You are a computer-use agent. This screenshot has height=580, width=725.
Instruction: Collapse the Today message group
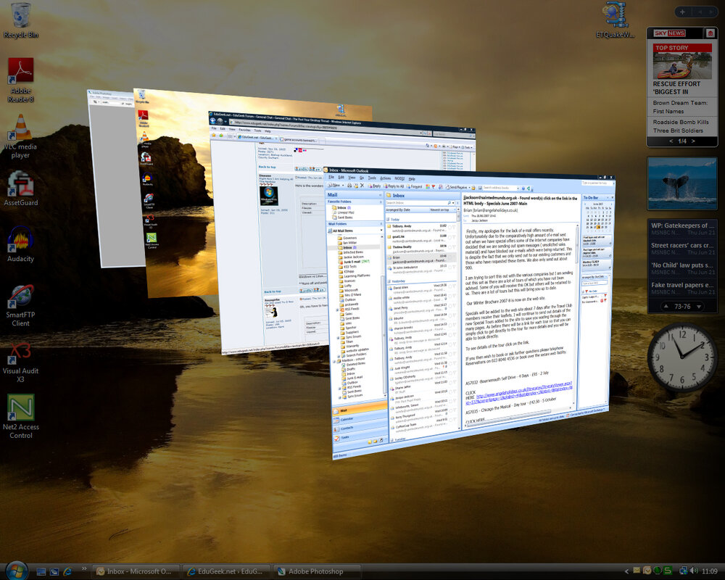point(388,219)
